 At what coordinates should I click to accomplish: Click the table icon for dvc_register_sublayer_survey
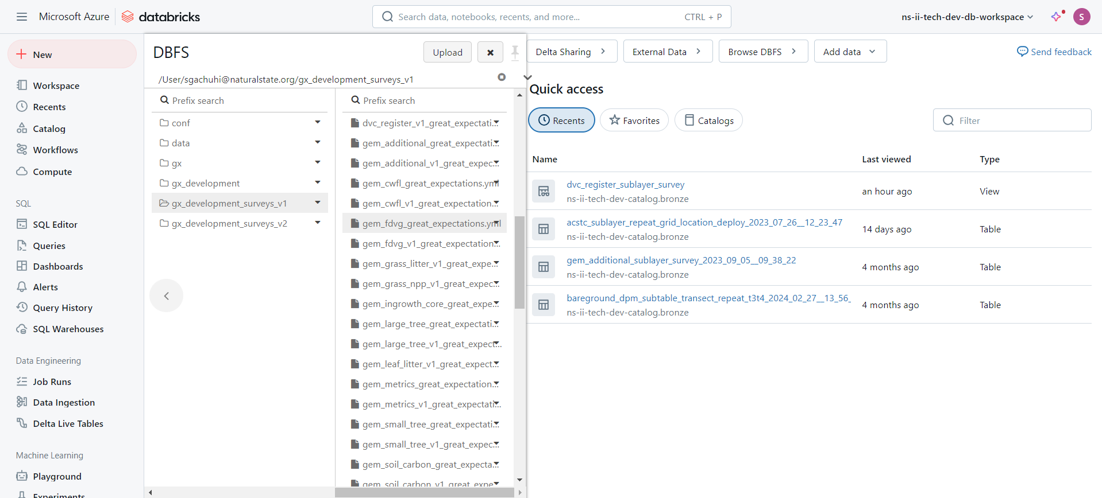[544, 191]
